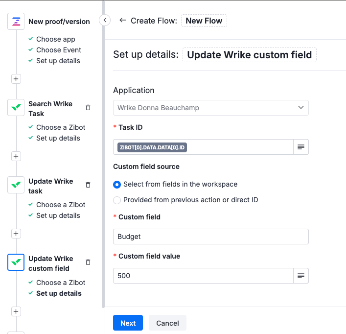This screenshot has height=334, width=346.
Task: Click the Custom field value input with 500
Action: point(203,276)
